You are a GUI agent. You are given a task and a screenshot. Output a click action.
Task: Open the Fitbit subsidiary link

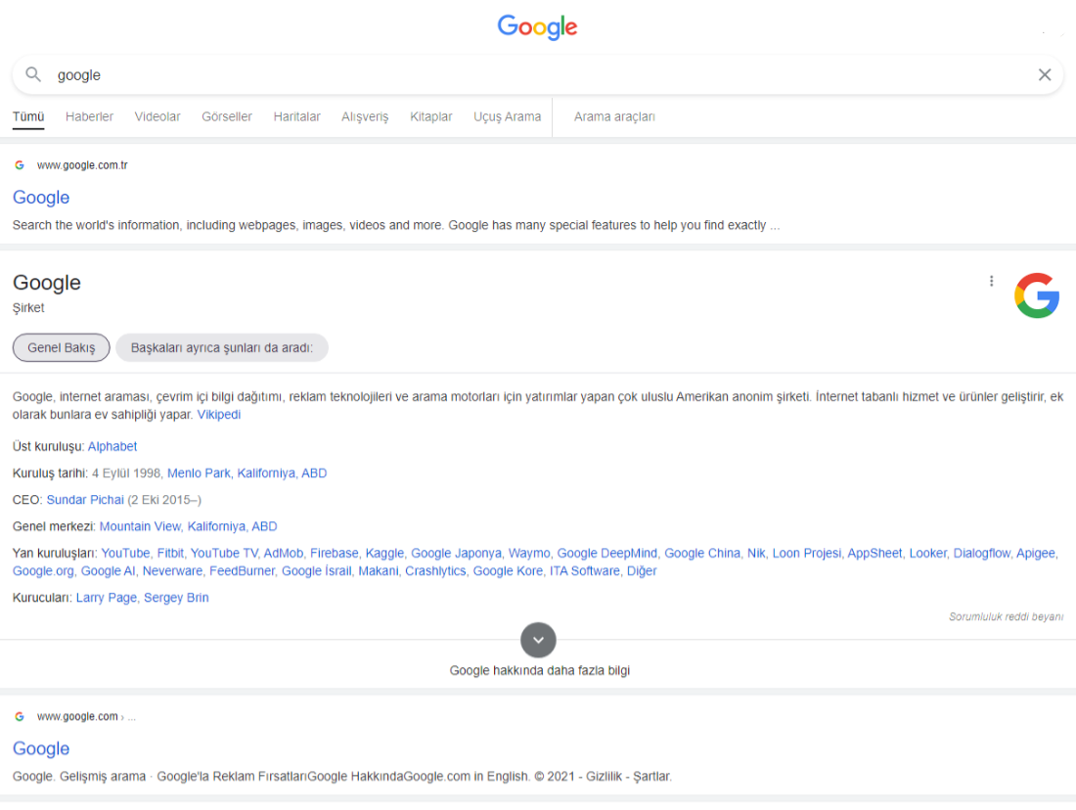click(x=170, y=554)
